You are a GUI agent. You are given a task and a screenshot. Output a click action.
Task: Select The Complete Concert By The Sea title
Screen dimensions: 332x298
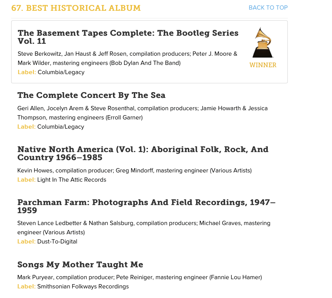click(x=91, y=95)
